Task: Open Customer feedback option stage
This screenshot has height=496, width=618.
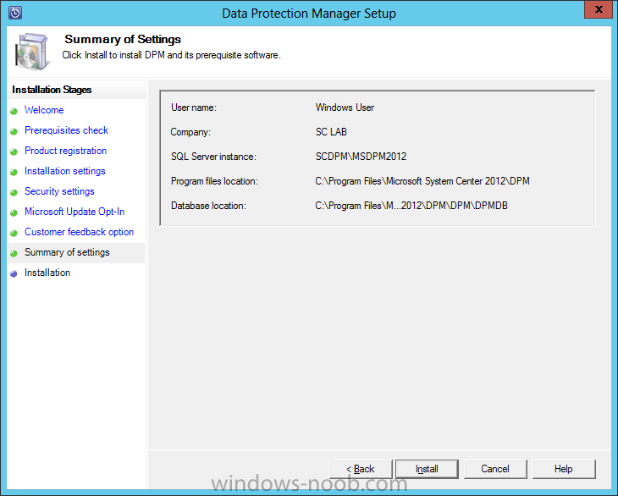Action: click(x=79, y=232)
